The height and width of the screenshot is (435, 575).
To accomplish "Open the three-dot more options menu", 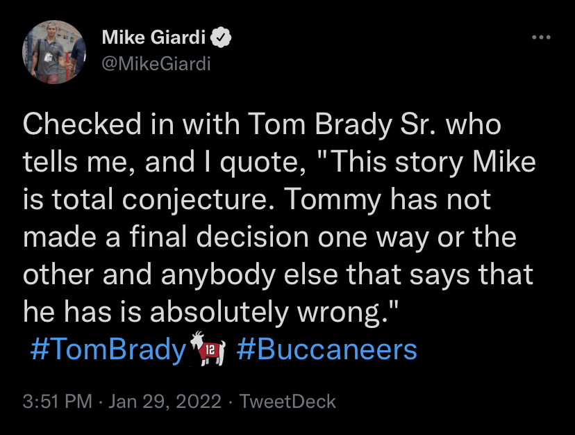I will tap(541, 37).
